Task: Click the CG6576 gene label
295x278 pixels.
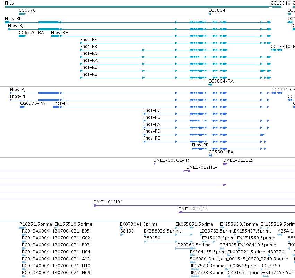Action: point(27,10)
